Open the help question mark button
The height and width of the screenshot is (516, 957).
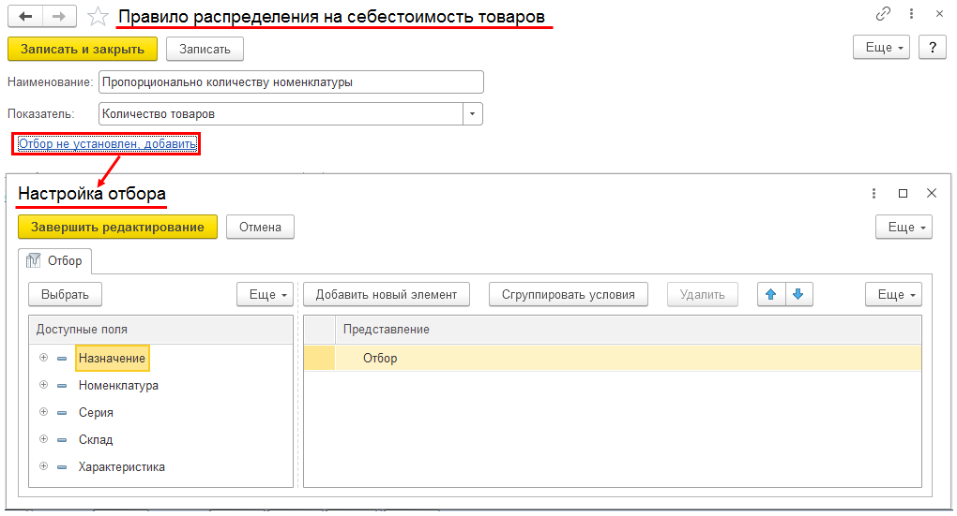(931, 48)
